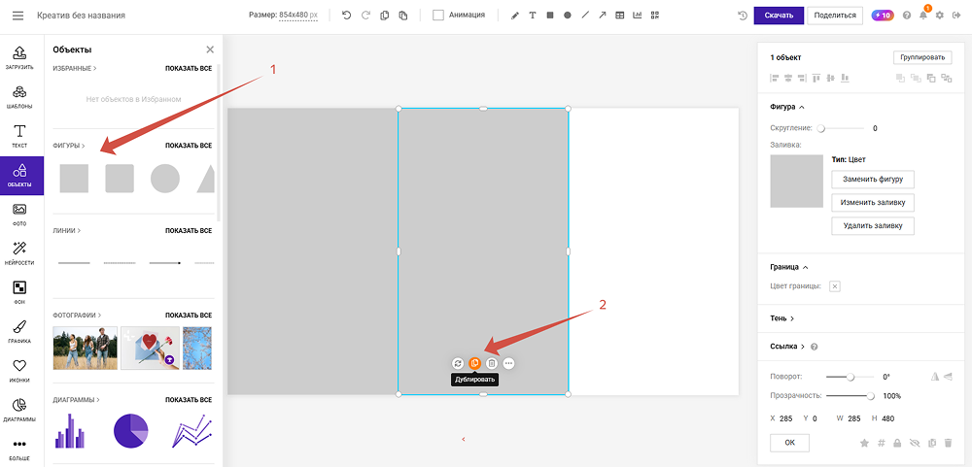
Task: Select the pencil drawing tool in top toolbar
Action: [514, 16]
